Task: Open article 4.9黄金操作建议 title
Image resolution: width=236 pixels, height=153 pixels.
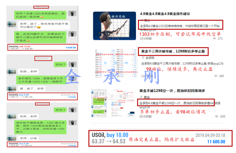Action: pyautogui.click(x=165, y=14)
